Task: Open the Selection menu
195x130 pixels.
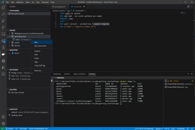Action: (20, 2)
